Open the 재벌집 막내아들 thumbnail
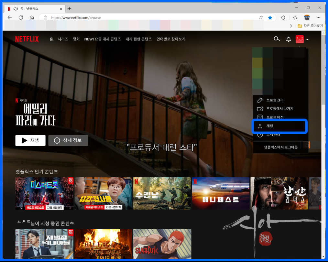Image resolution: width=328 pixels, height=262 pixels. click(44, 244)
